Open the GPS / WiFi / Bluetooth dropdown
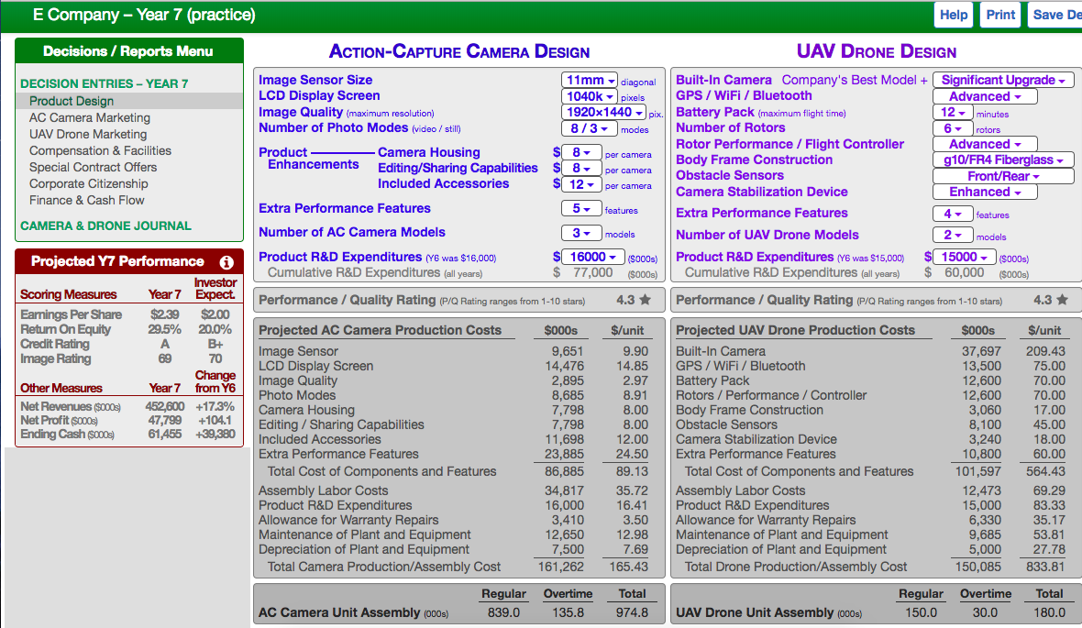 (985, 96)
